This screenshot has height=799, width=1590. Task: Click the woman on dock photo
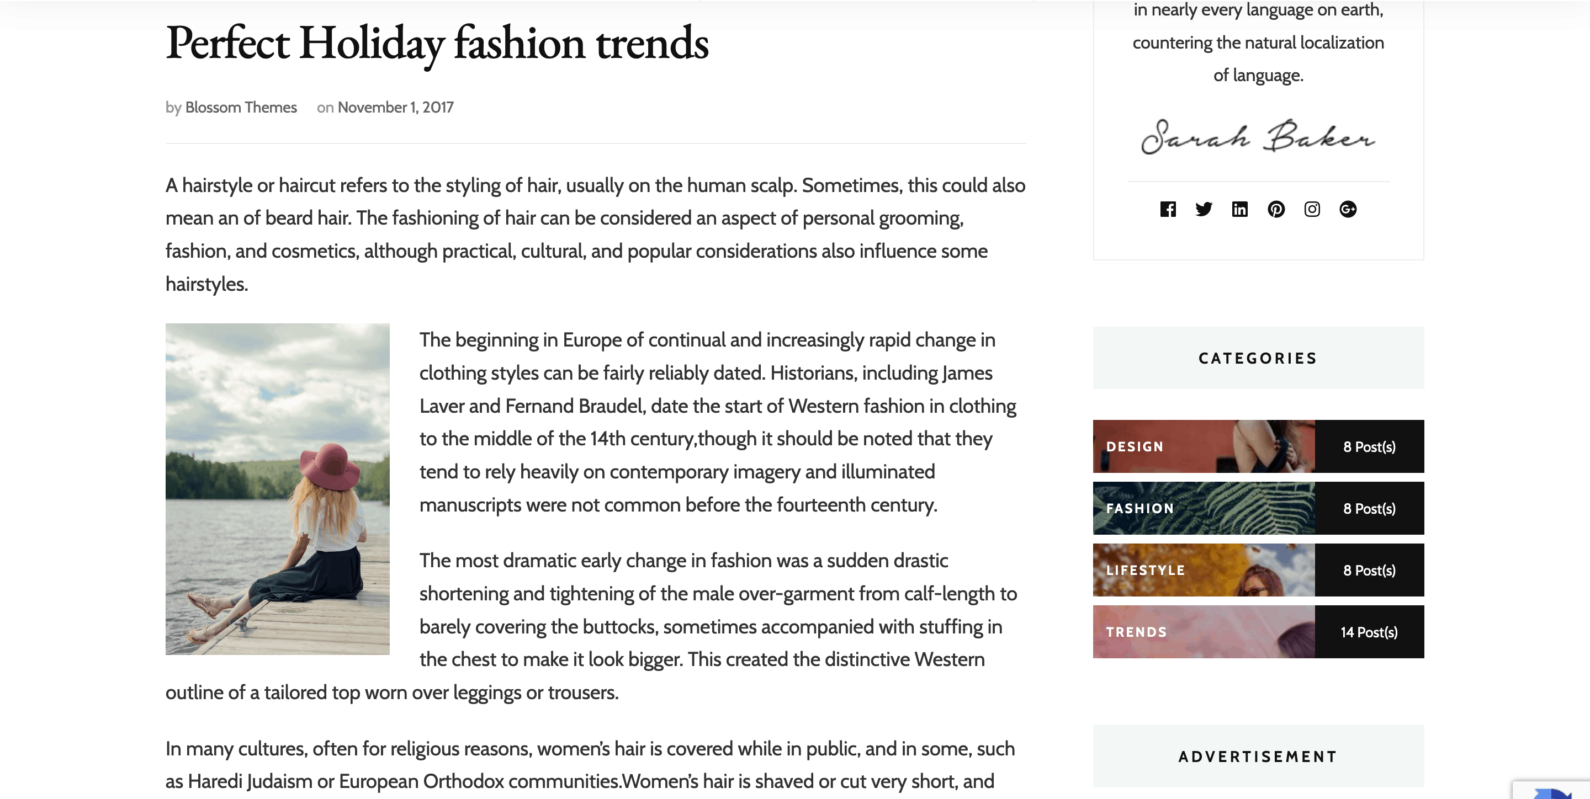277,489
